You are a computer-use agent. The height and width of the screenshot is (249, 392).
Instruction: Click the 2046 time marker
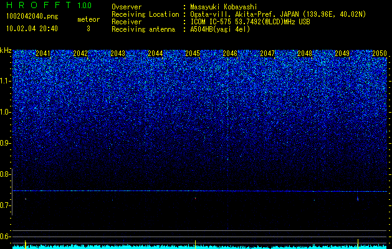[x=230, y=54]
